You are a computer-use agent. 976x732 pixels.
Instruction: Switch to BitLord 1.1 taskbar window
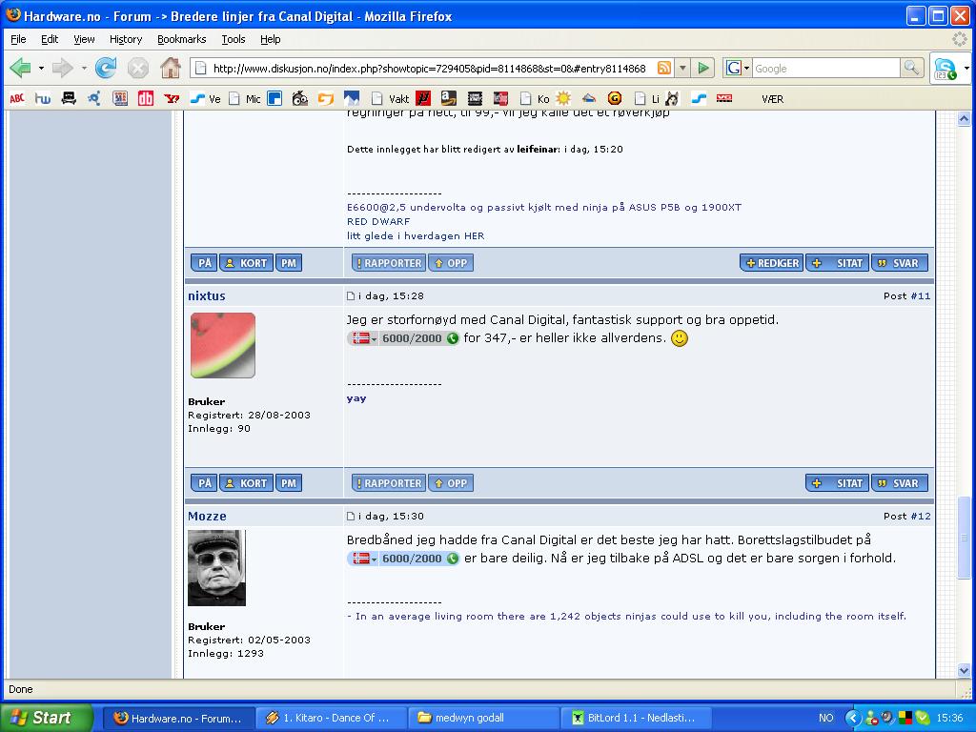(x=634, y=718)
